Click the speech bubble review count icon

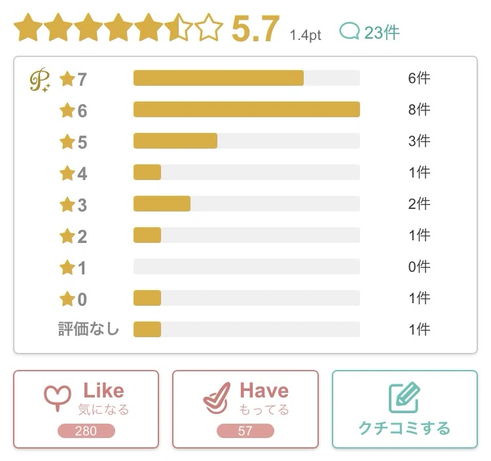click(350, 31)
